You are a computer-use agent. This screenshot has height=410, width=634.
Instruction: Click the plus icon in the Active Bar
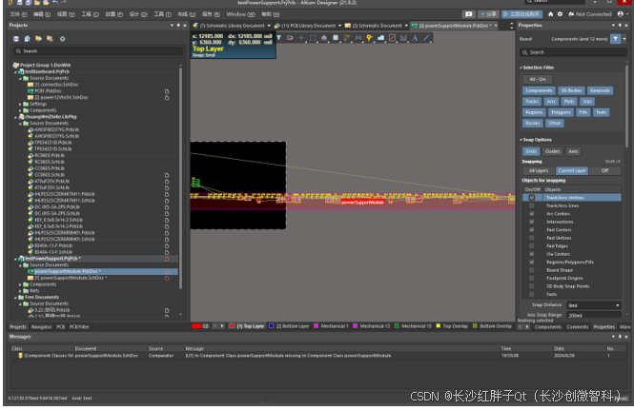pos(301,37)
